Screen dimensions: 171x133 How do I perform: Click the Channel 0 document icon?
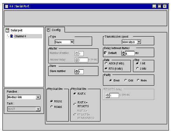pos(12,36)
